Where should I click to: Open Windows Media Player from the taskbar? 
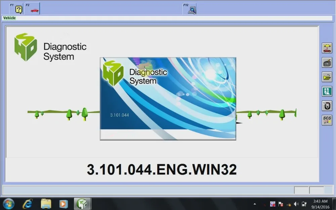coord(64,204)
